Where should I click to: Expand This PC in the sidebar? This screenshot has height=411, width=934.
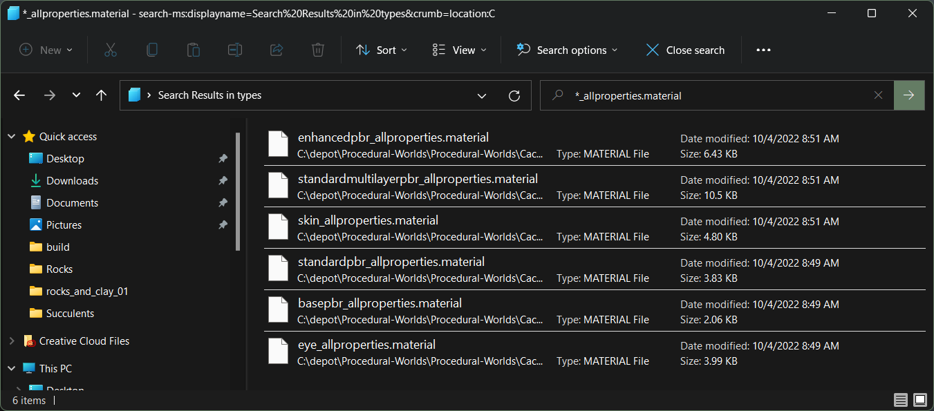point(11,368)
